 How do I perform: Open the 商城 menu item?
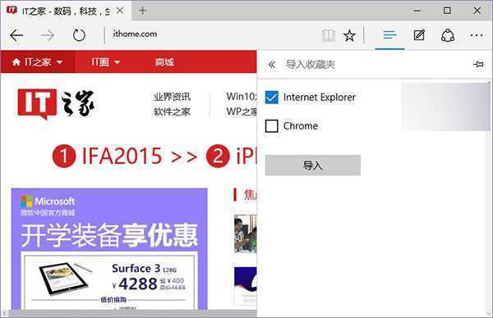(164, 61)
